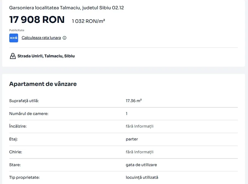Click the listing title Garsoniera localitatea Talmaciu
Viewport: 248px width, 184px height.
click(66, 8)
